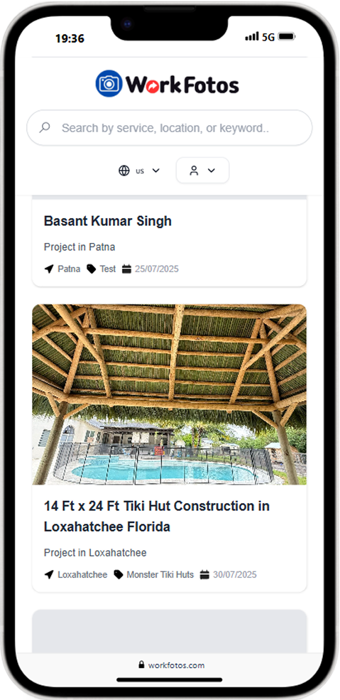
Task: Focus the search by service field
Action: click(170, 128)
